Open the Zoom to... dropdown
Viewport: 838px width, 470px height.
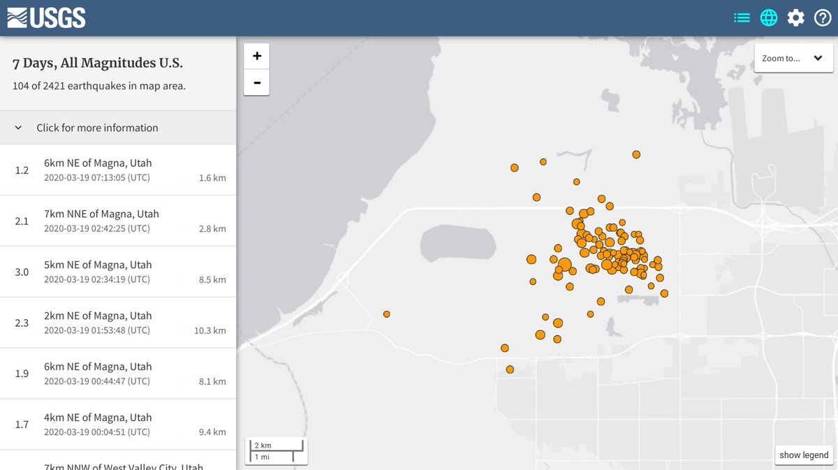(x=793, y=58)
